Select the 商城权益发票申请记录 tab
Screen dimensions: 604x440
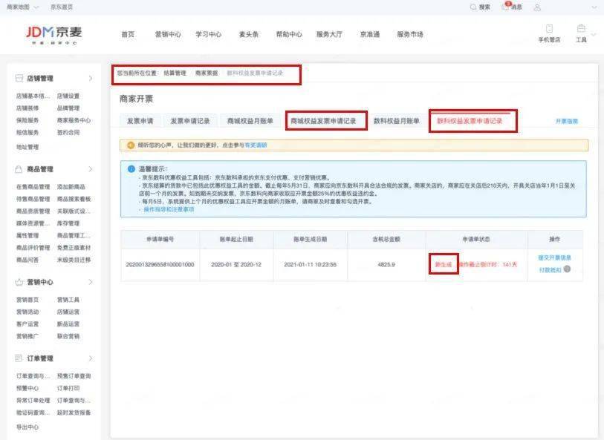[326, 121]
